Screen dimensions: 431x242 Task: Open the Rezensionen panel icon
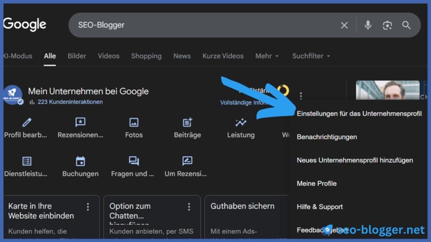[80, 122]
